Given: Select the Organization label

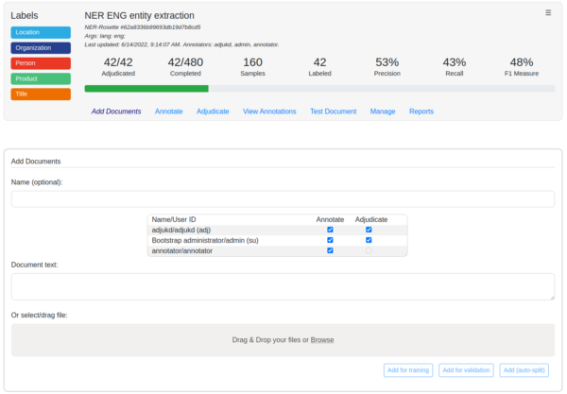Looking at the screenshot, I should tap(41, 47).
